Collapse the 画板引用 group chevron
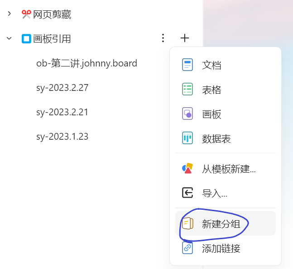Screen dimensions: 293x269 pos(9,38)
